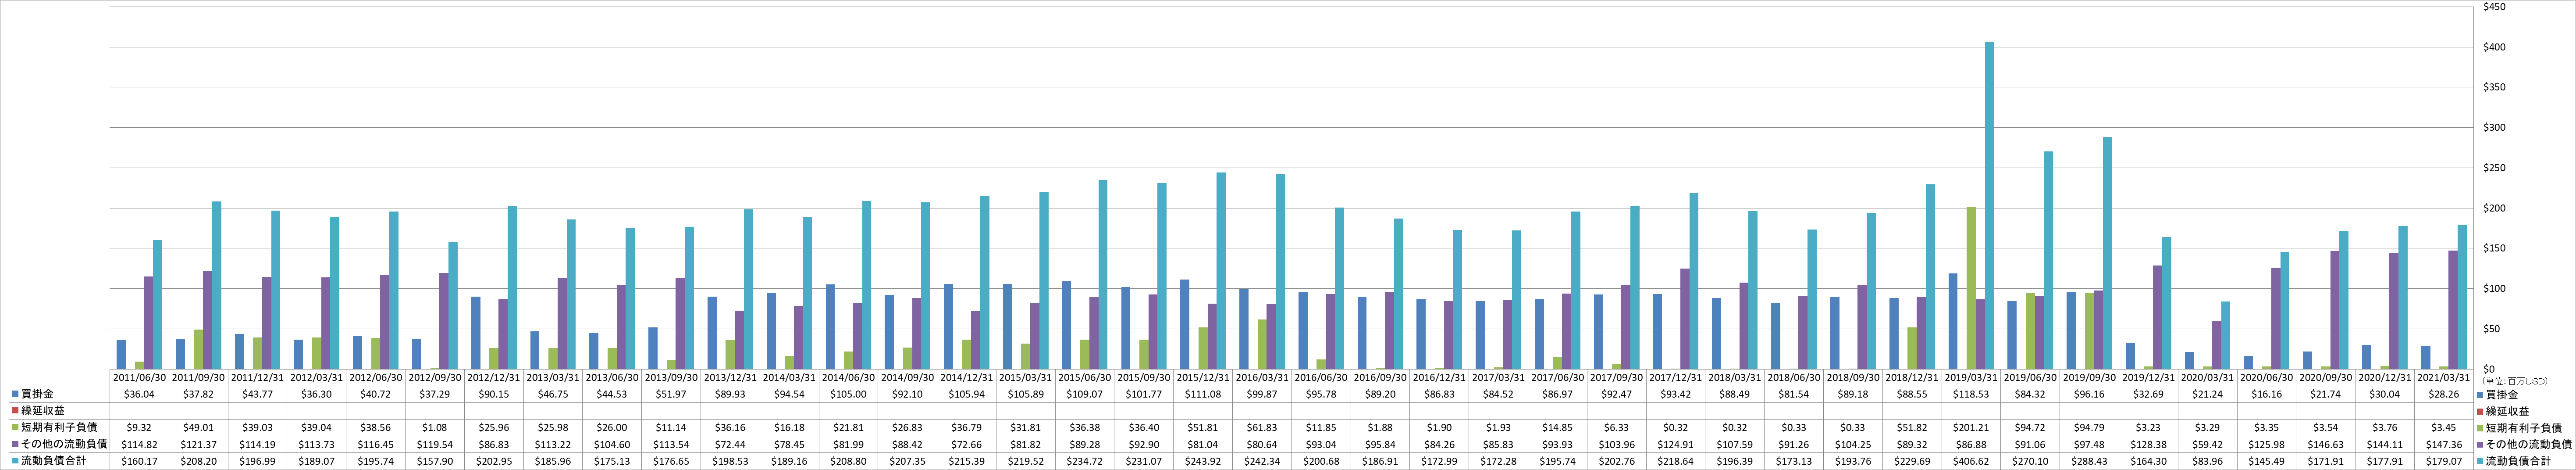Click the $243.92 cell under 2015/12/31

click(x=1203, y=460)
